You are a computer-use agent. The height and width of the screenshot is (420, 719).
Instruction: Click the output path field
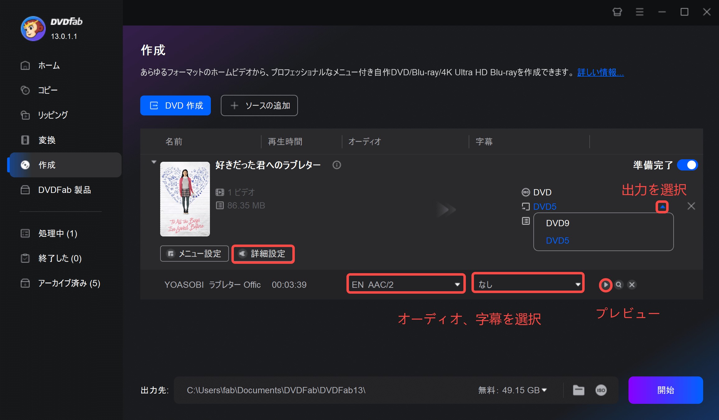click(x=323, y=390)
